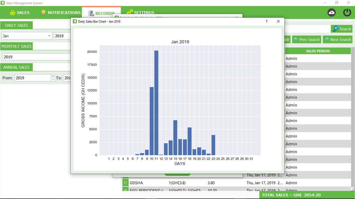Screen dimensions: 355x199
Task: Increase the From year stepper
Action: (x=53, y=76)
